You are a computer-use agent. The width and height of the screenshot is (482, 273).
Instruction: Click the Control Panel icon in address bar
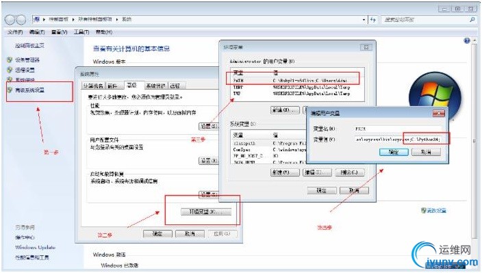37,19
